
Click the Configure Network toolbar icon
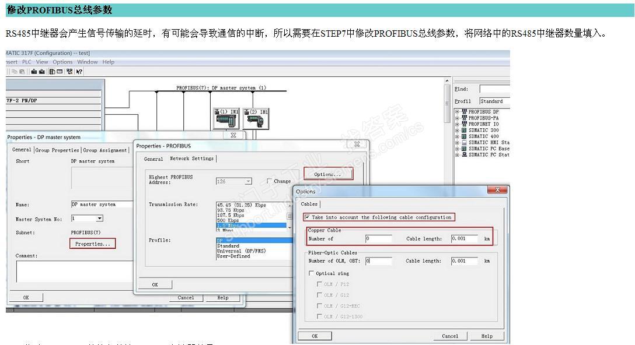[x=69, y=72]
